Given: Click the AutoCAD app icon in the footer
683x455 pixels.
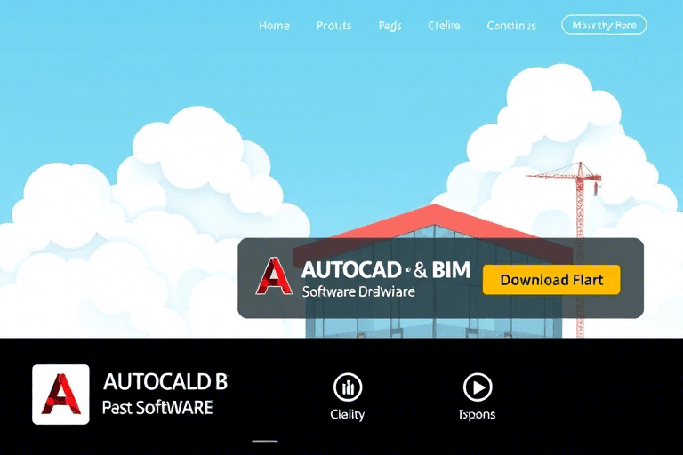Looking at the screenshot, I should coord(60,395).
